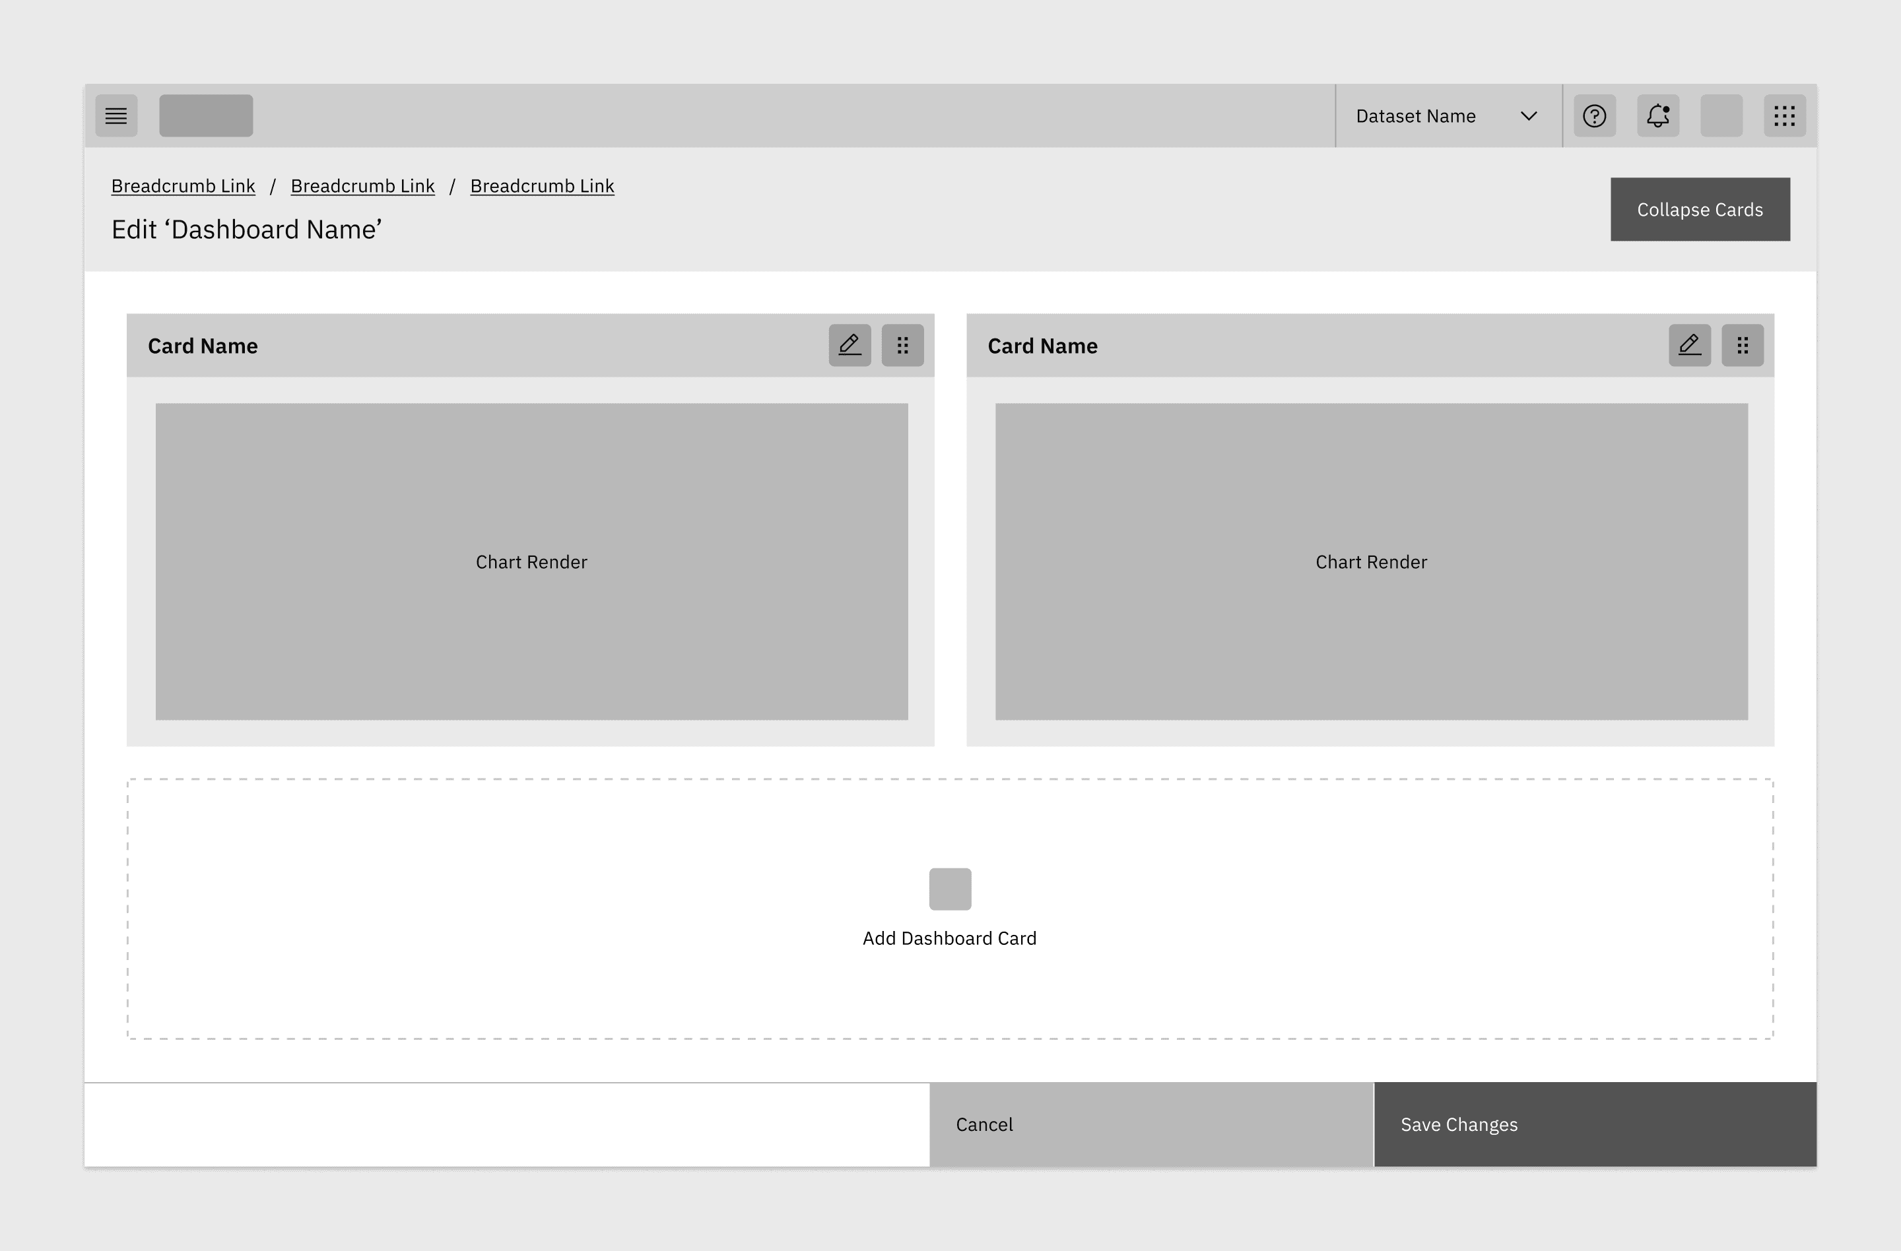The height and width of the screenshot is (1251, 1901).
Task: Open the second Breadcrumb Link
Action: [x=362, y=186]
